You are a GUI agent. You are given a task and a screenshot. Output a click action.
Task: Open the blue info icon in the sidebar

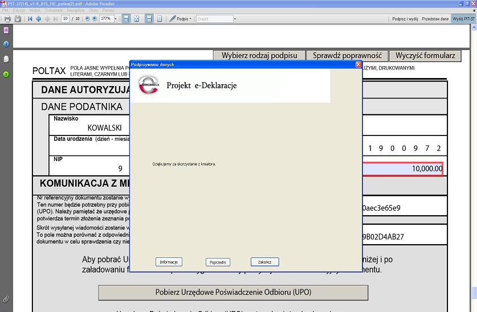click(x=6, y=44)
